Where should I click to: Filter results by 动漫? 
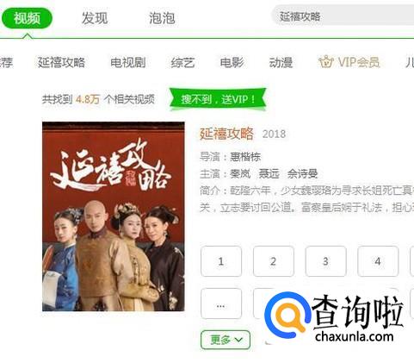(x=281, y=62)
